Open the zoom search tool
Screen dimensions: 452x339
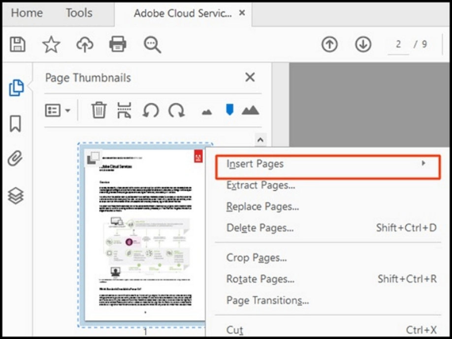[152, 44]
